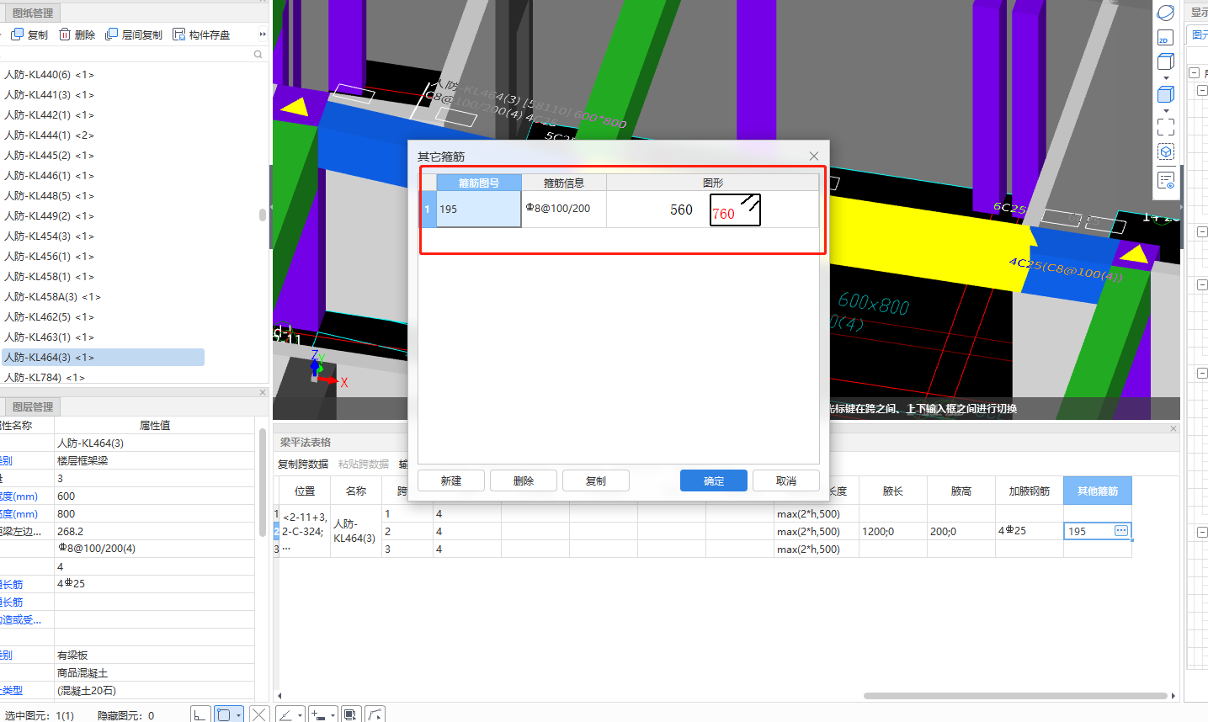The image size is (1208, 722).
Task: Click the 粘贴跨数据 option in beam table
Action: [x=364, y=464]
